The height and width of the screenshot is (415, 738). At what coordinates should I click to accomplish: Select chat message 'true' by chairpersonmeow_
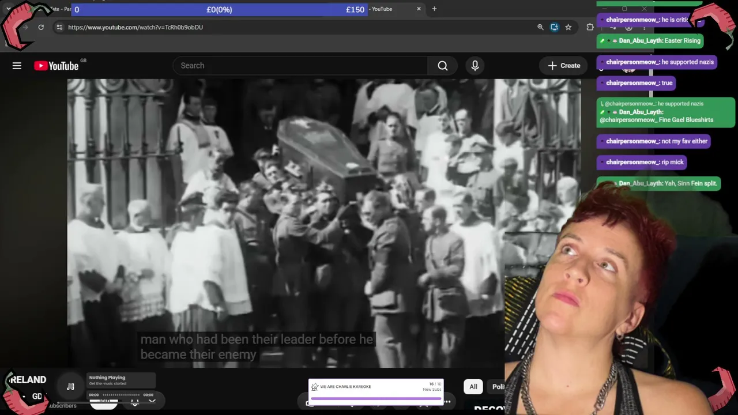pyautogui.click(x=636, y=83)
